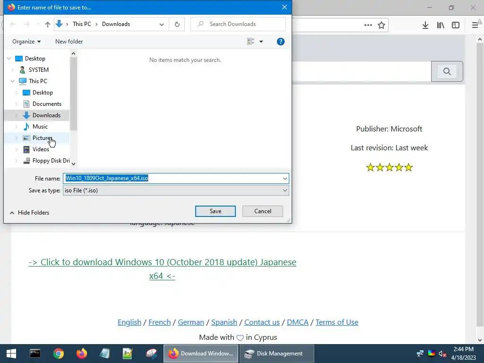Image resolution: width=484 pixels, height=363 pixels.
Task: Toggle Firefox sidebar icon
Action: coord(455,25)
